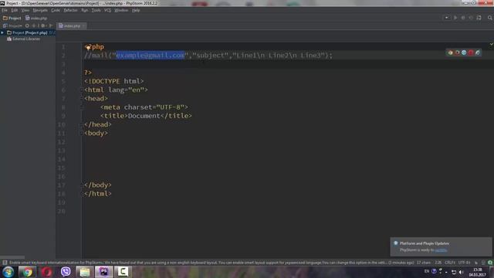Viewport: 494px width, 278px height.
Task: Click the tool window toggle icon in status bar
Action: coord(5,263)
